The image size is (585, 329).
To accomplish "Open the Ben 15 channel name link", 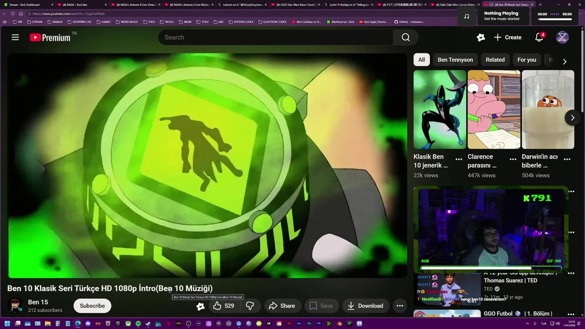I will click(x=38, y=302).
